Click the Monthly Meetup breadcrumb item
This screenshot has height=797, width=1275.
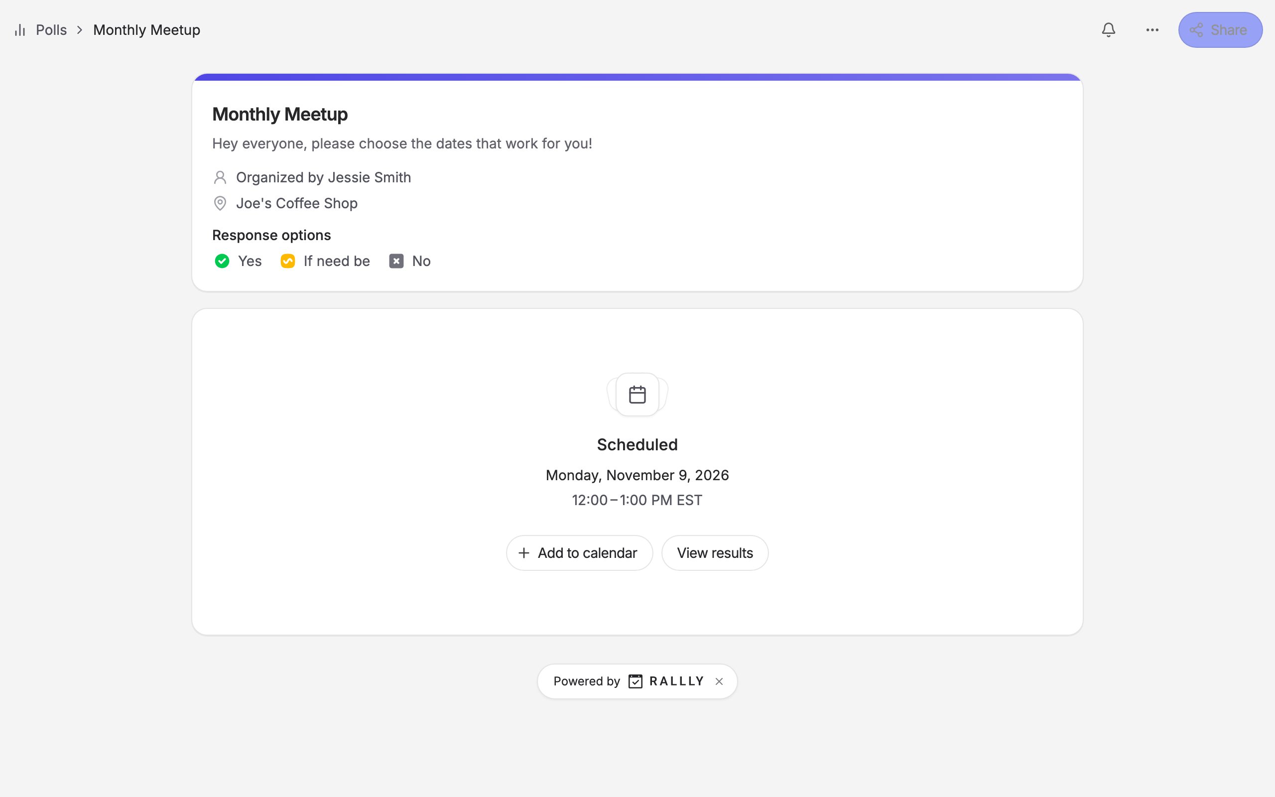tap(146, 30)
